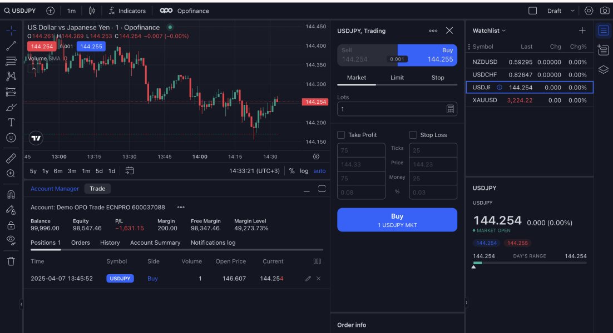Switch to the Limit order tab
This screenshot has width=613, height=333.
tap(397, 78)
